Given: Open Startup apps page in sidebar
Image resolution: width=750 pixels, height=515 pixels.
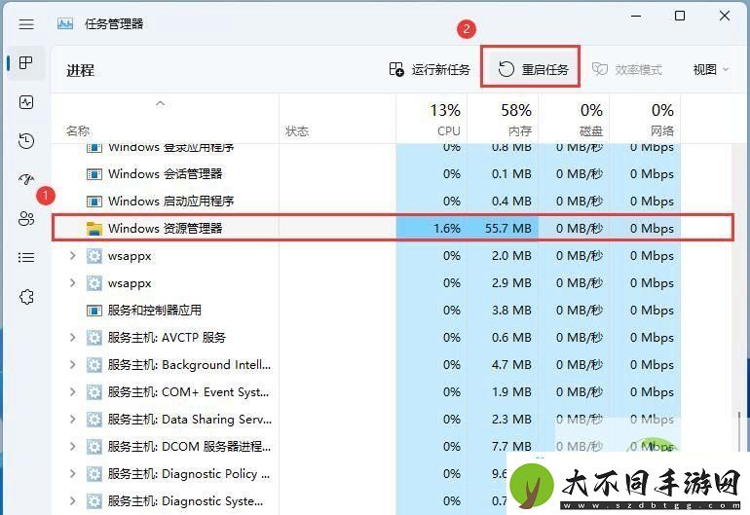Looking at the screenshot, I should click(x=26, y=179).
